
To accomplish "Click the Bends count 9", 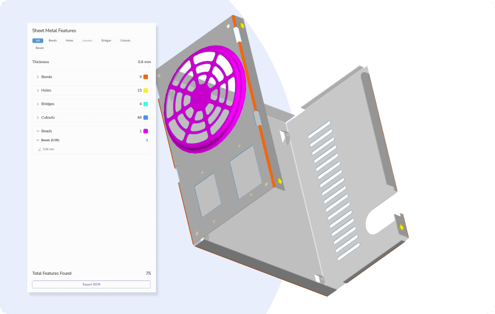I will [141, 77].
